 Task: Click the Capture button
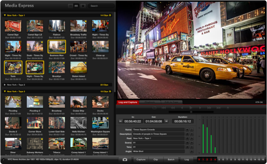coord(141,160)
